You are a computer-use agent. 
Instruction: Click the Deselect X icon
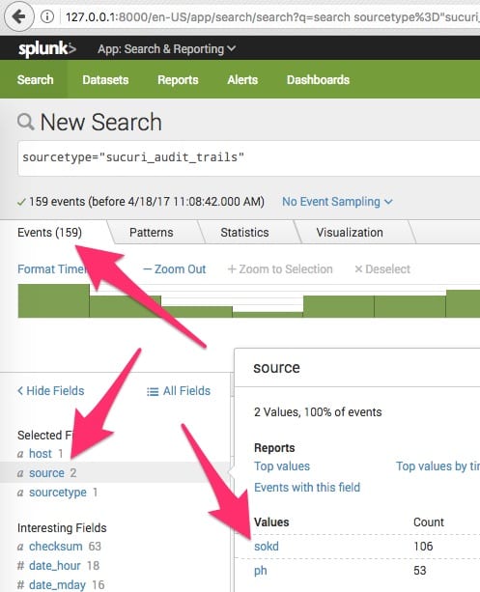point(358,269)
